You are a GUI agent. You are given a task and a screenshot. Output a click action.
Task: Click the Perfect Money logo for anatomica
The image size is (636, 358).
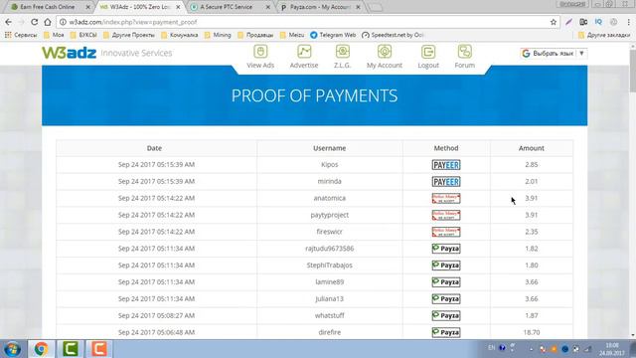(446, 198)
